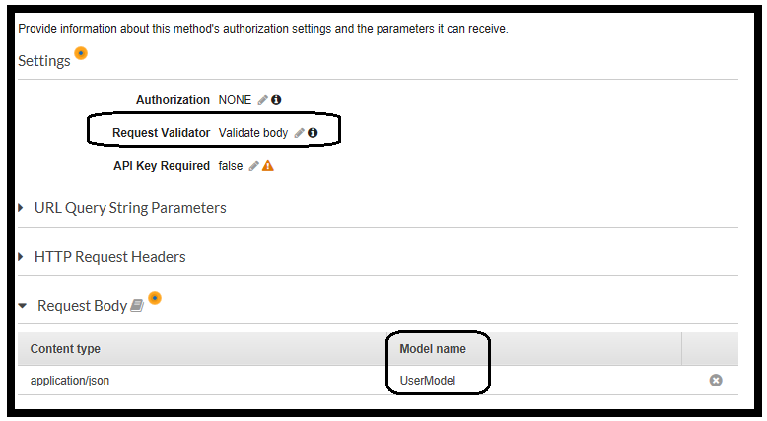Click the Content type column header

(65, 349)
